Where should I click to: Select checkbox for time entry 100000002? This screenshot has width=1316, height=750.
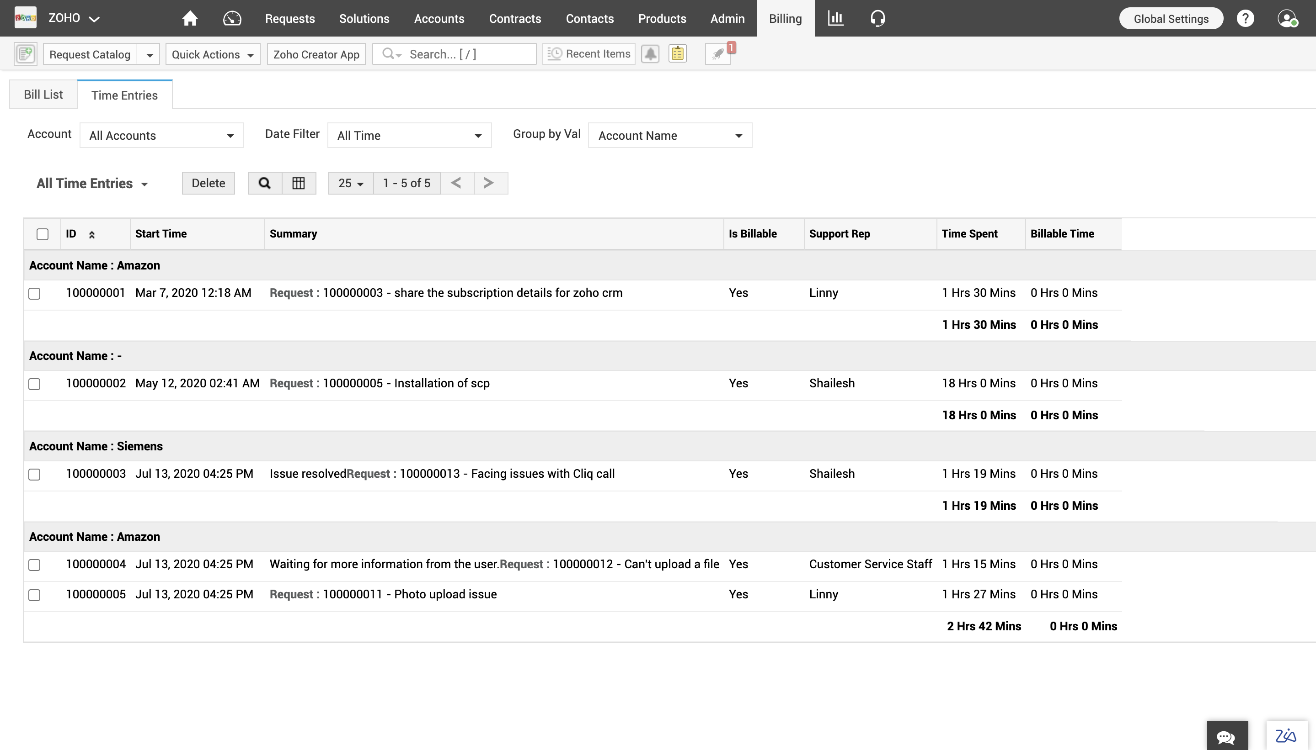[35, 384]
